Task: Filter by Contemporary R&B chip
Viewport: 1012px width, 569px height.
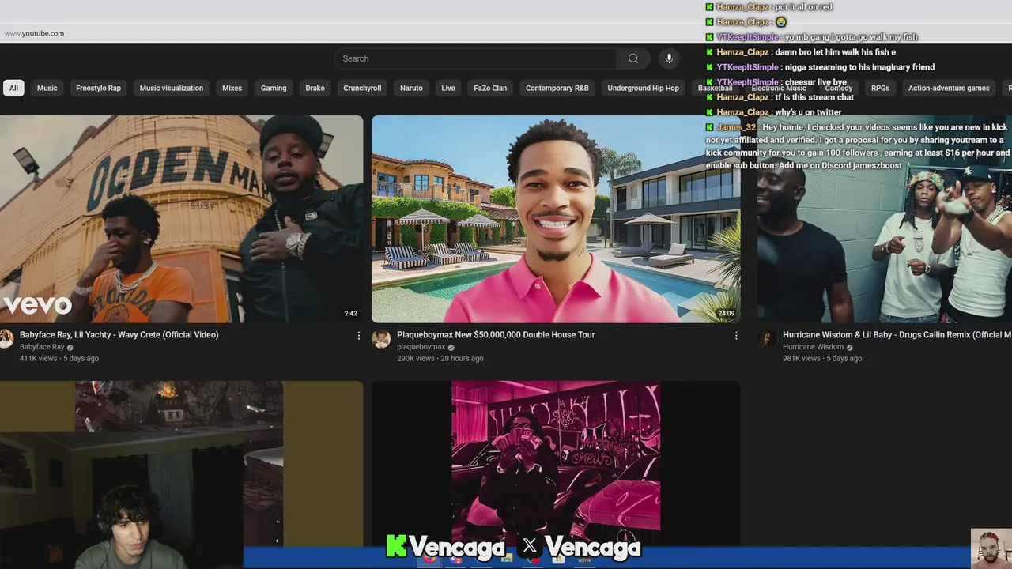Action: pyautogui.click(x=557, y=89)
